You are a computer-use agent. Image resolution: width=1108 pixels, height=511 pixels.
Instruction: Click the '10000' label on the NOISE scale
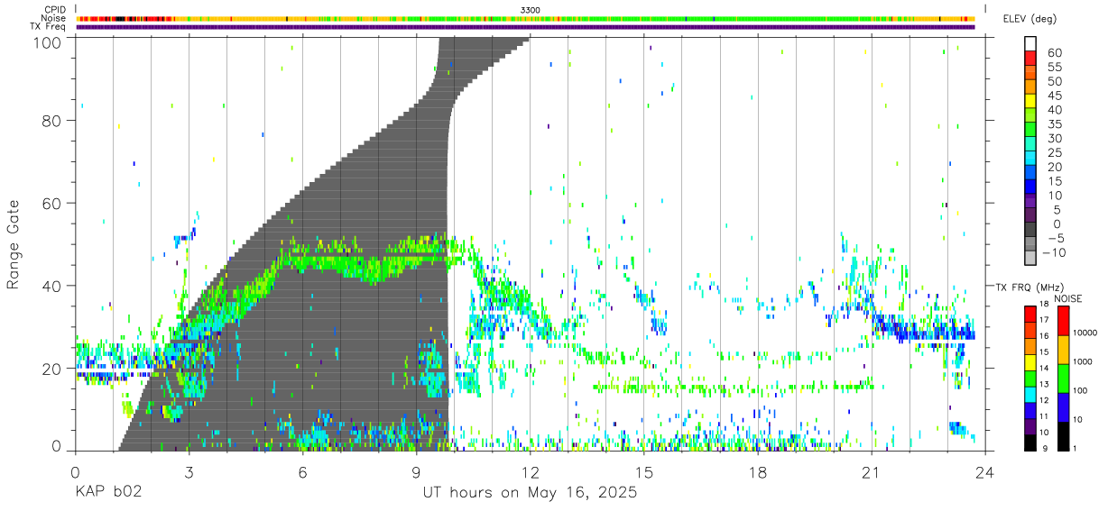[1086, 333]
